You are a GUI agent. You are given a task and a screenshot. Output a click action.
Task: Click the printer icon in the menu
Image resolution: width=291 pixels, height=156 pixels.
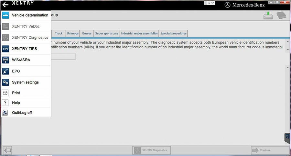(x=5, y=93)
